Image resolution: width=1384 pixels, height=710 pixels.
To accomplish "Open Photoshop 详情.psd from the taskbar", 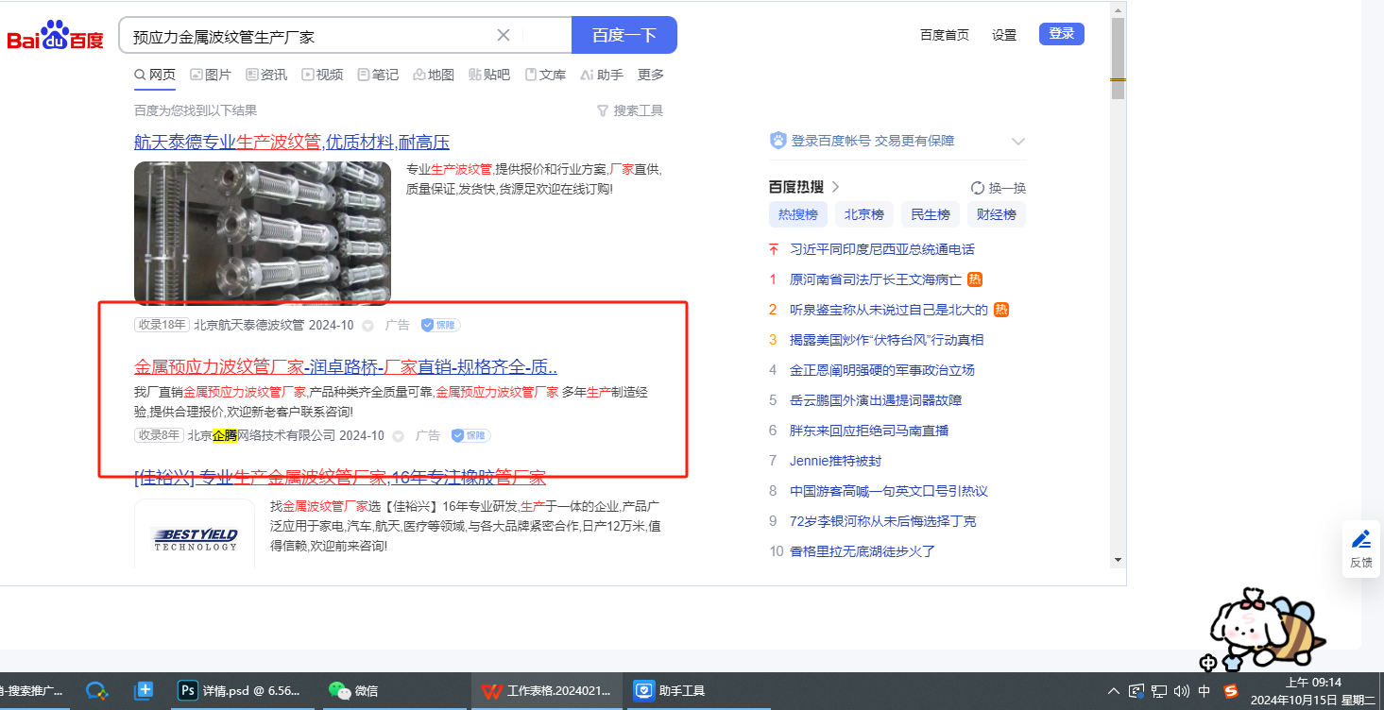I will [x=245, y=691].
